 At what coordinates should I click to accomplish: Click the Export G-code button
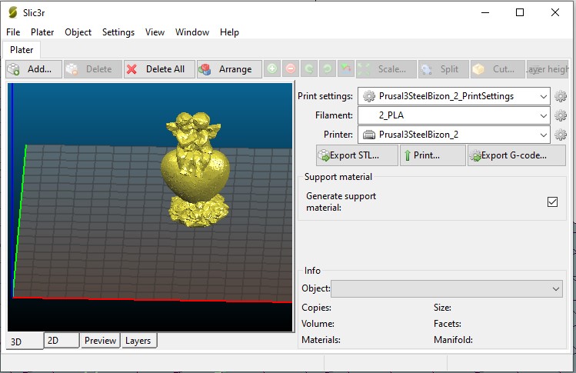click(508, 155)
